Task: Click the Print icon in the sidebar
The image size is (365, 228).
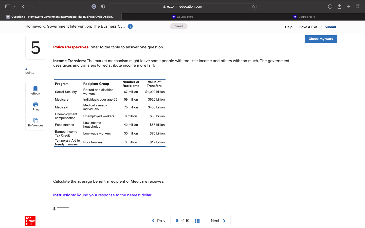Action: (35, 106)
